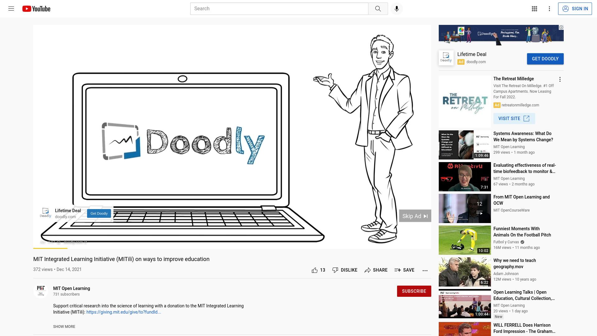
Task: Open options menu for Retreat Milledge ad
Action: (560, 79)
